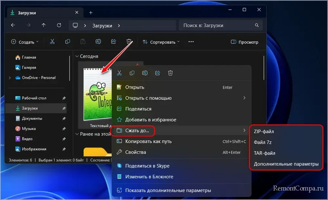Click the Share icon in context menu
Image resolution: width=328 pixels, height=200 pixels.
pos(157,73)
